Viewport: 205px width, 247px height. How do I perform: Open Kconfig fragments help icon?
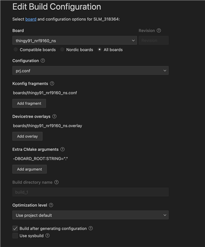click(52, 83)
